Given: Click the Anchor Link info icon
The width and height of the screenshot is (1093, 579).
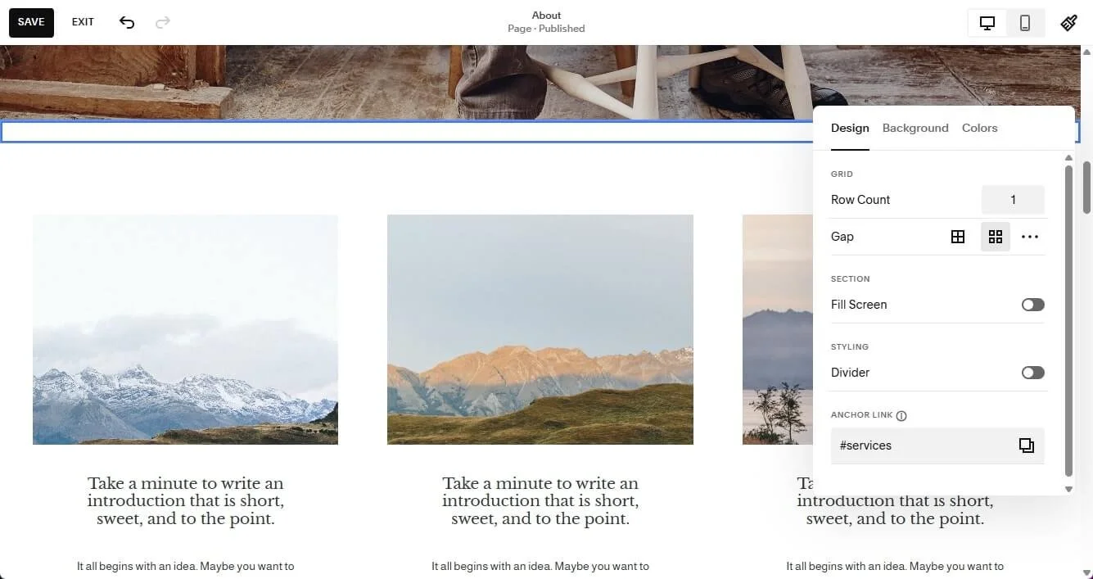Looking at the screenshot, I should (x=901, y=415).
